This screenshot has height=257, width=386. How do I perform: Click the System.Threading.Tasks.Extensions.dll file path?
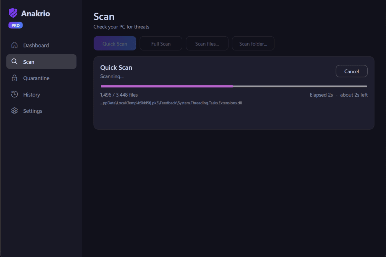pyautogui.click(x=171, y=103)
